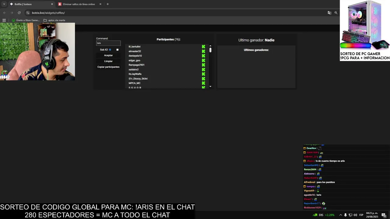Click chat username agustin16
Screen dimensions: 390x219
[309, 195]
